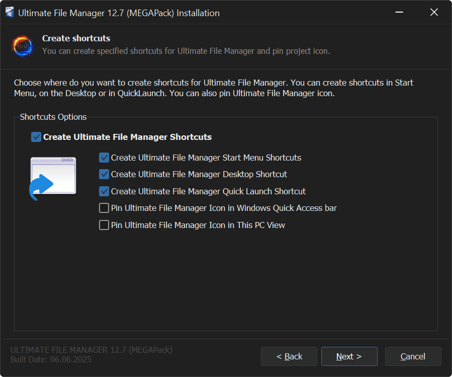This screenshot has width=452, height=377.
Task: Uncheck the Quick Launch Shortcut option
Action: click(x=104, y=191)
